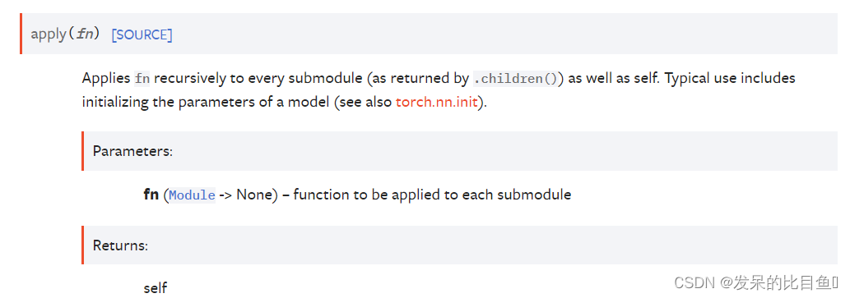Click the word Applies starting the description
Screen dimensions: 850x298
coord(106,79)
